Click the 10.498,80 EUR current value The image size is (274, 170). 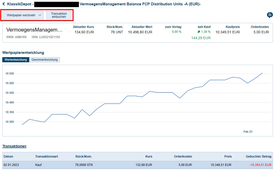(140, 32)
